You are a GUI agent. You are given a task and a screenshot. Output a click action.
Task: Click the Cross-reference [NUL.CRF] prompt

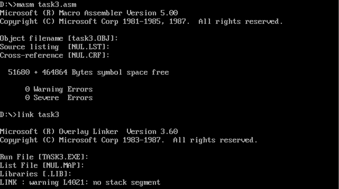pos(55,55)
